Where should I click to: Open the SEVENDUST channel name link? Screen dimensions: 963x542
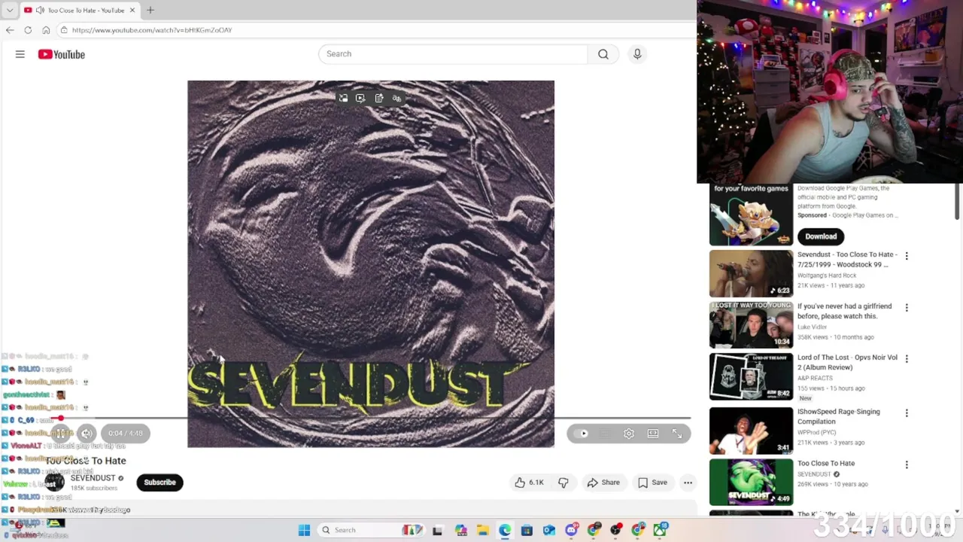click(93, 478)
